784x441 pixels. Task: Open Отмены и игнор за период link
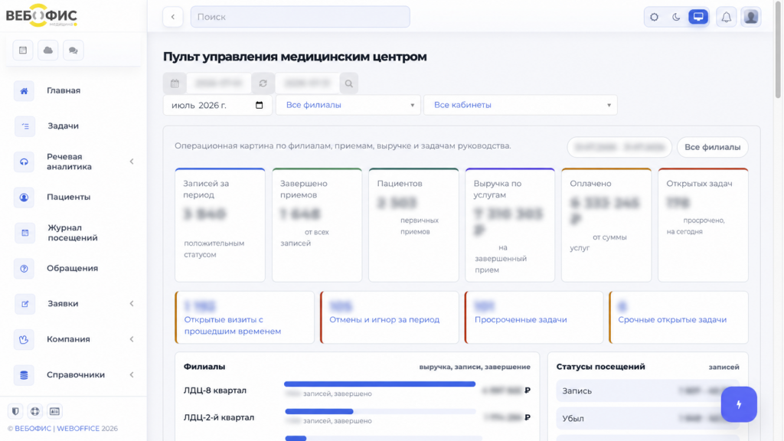click(384, 319)
